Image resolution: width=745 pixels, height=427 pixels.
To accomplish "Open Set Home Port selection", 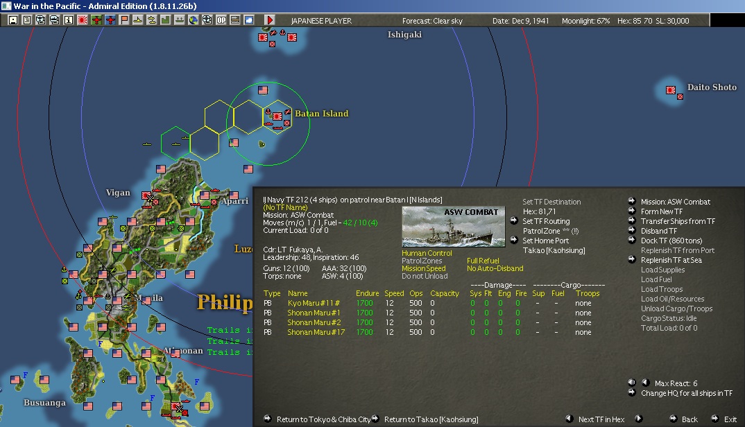I will [x=546, y=241].
